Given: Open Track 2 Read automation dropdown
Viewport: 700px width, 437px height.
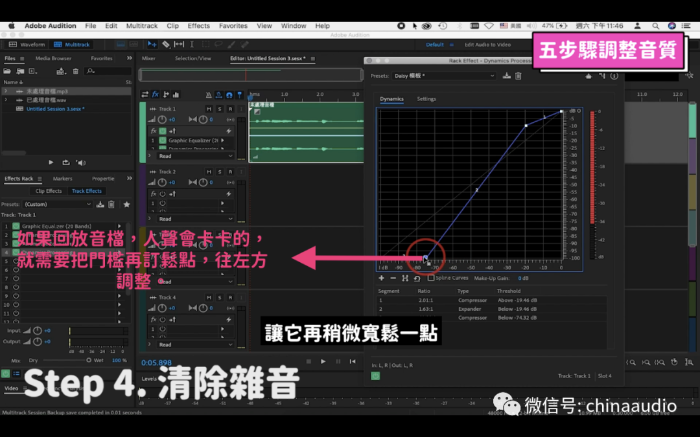Looking at the screenshot, I should coord(196,219).
